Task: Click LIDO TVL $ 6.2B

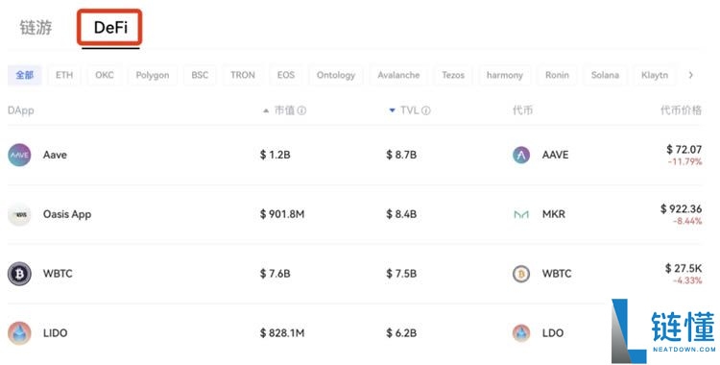Action: [x=401, y=332]
